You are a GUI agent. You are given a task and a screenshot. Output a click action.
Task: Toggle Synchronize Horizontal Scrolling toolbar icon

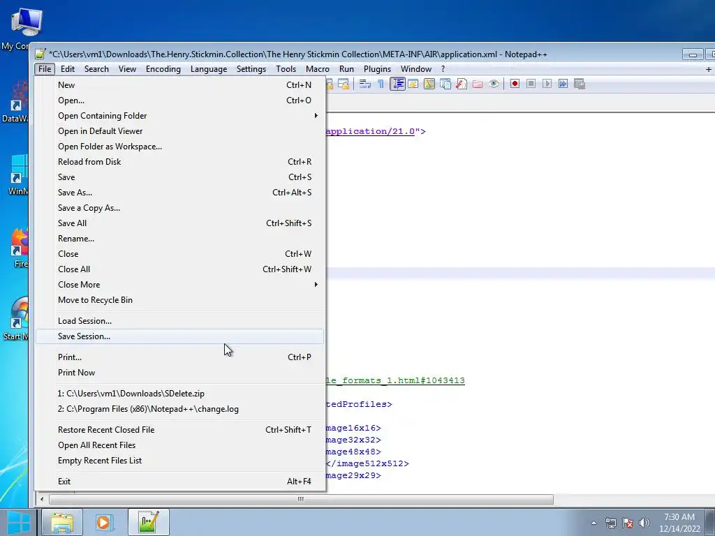point(344,84)
